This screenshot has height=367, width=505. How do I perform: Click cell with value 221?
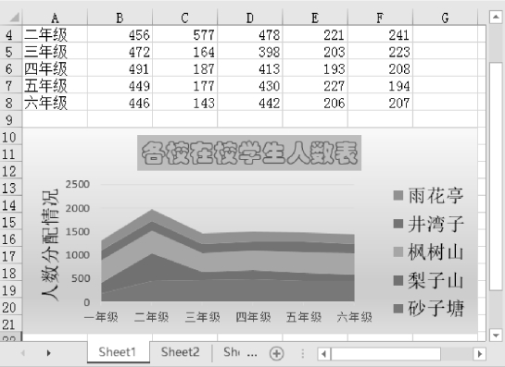[x=315, y=35]
